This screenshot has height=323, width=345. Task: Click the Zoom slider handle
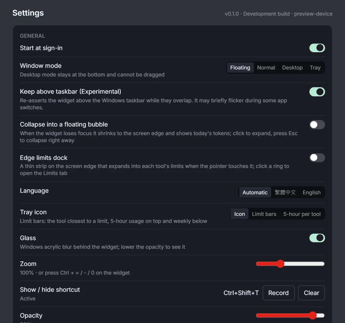point(281,264)
